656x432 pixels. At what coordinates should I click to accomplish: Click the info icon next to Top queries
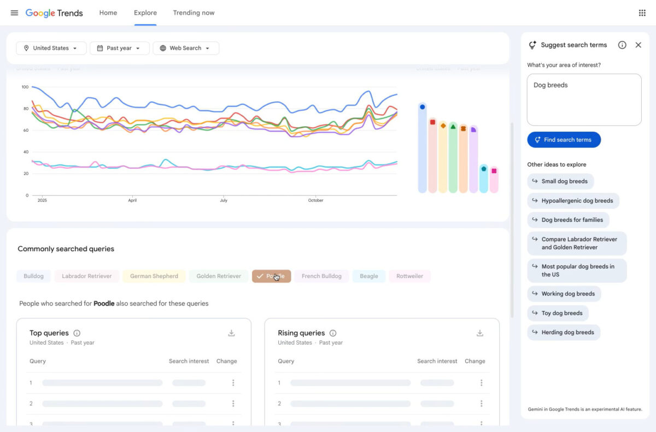point(77,333)
